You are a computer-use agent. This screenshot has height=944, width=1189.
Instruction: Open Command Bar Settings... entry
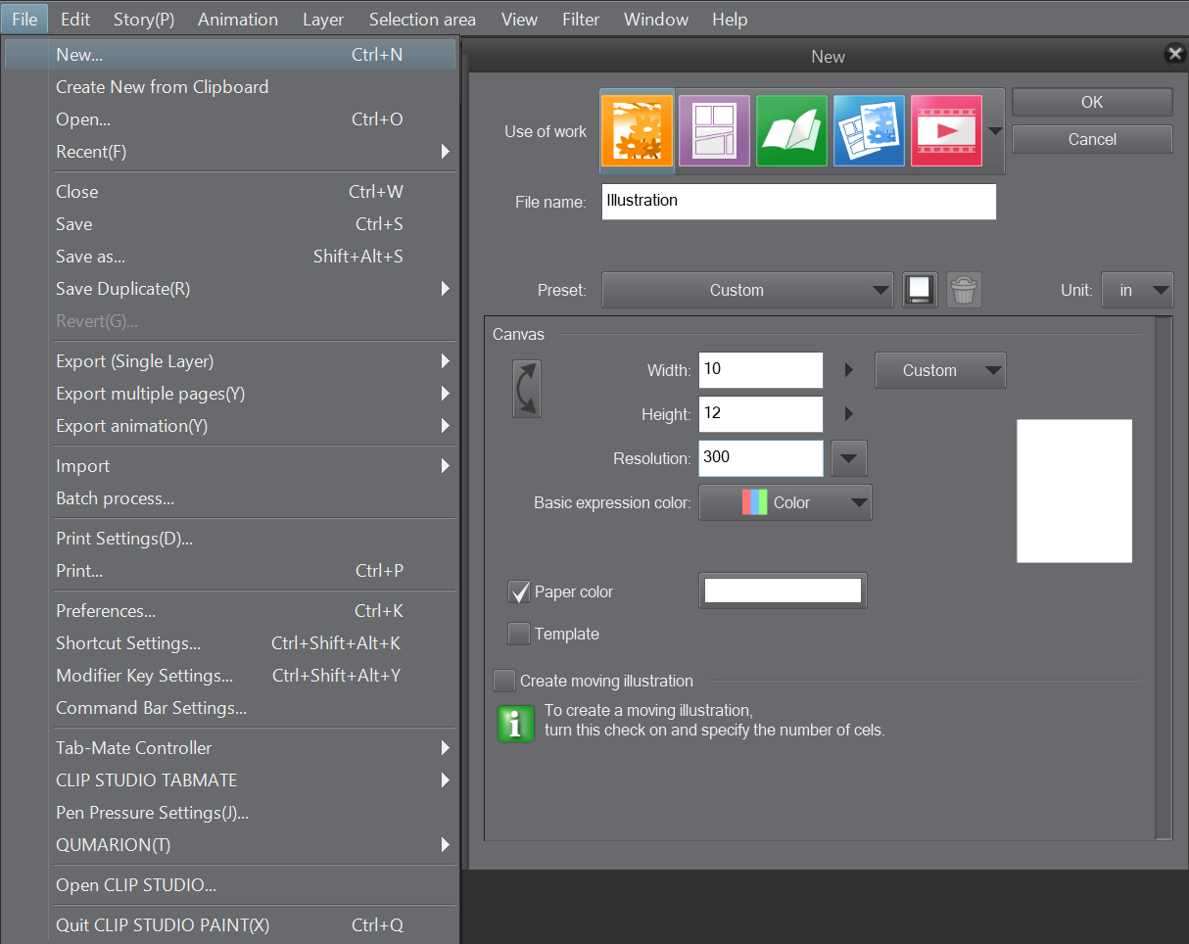pos(230,708)
